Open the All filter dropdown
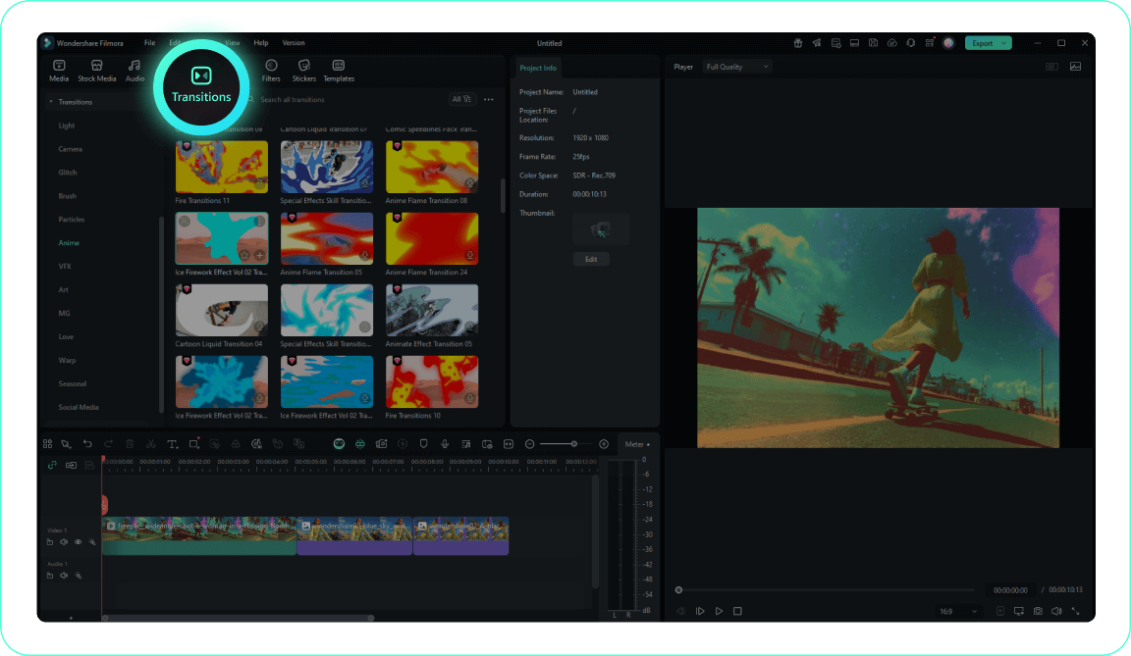Screen dimensions: 1131x656 click(x=461, y=99)
